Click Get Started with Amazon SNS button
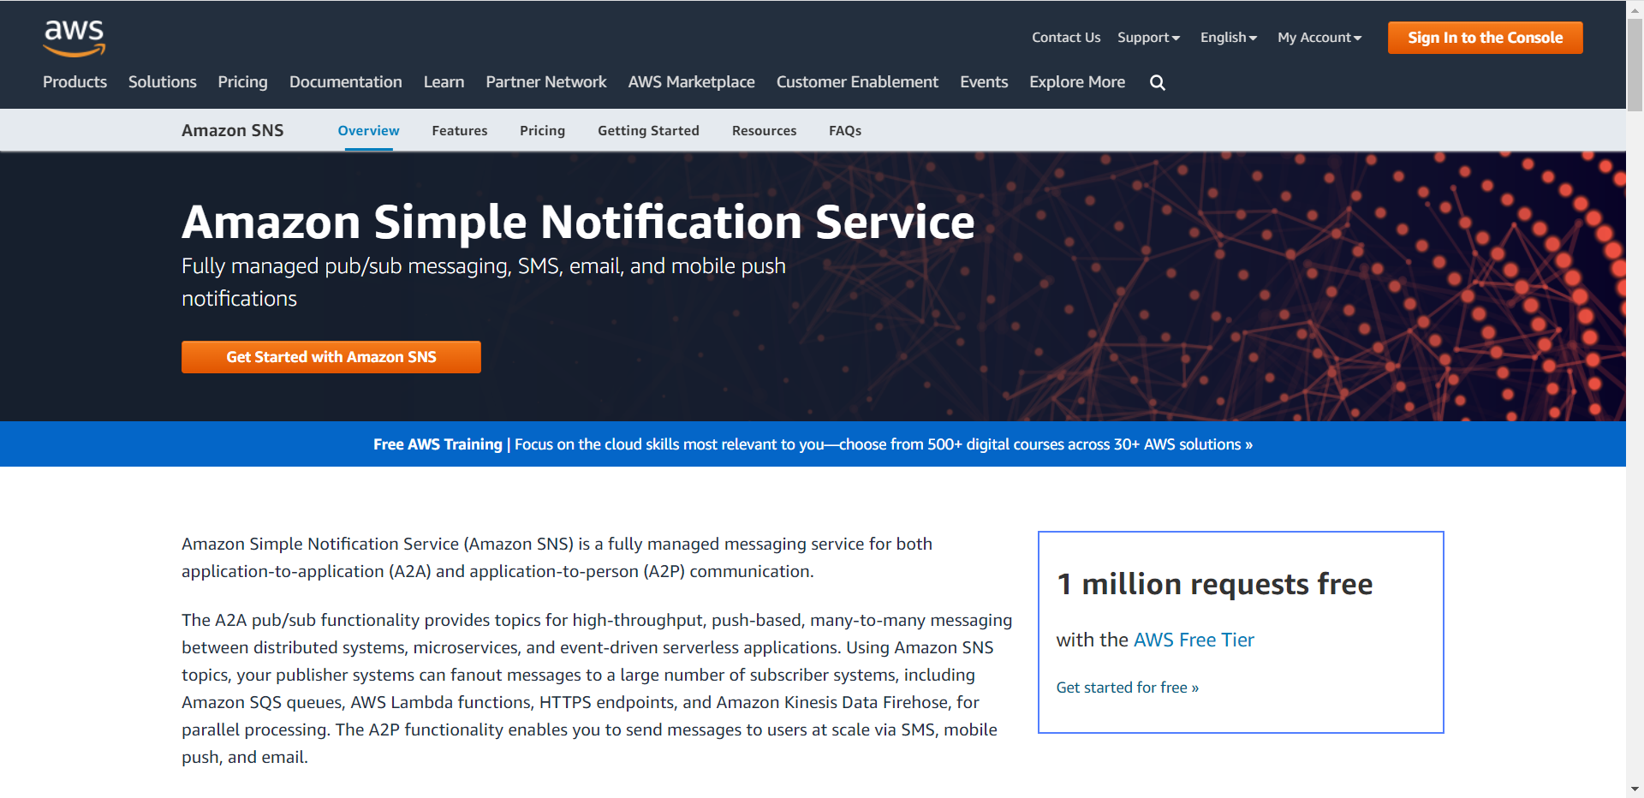 [331, 357]
